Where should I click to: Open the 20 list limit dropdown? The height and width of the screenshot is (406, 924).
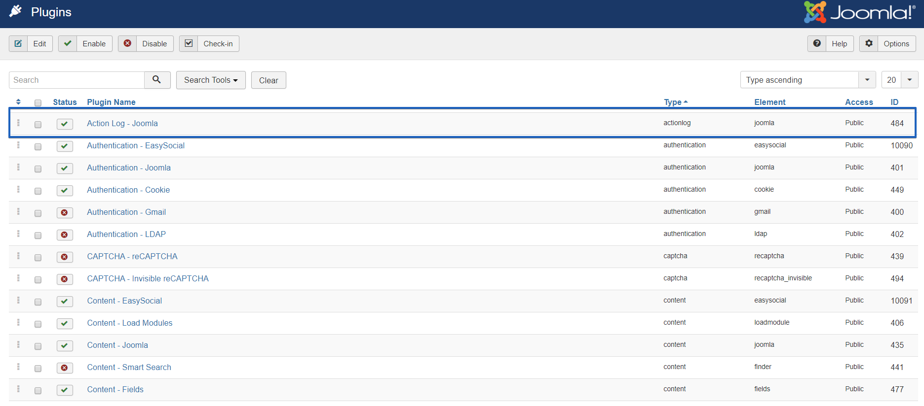pos(900,80)
